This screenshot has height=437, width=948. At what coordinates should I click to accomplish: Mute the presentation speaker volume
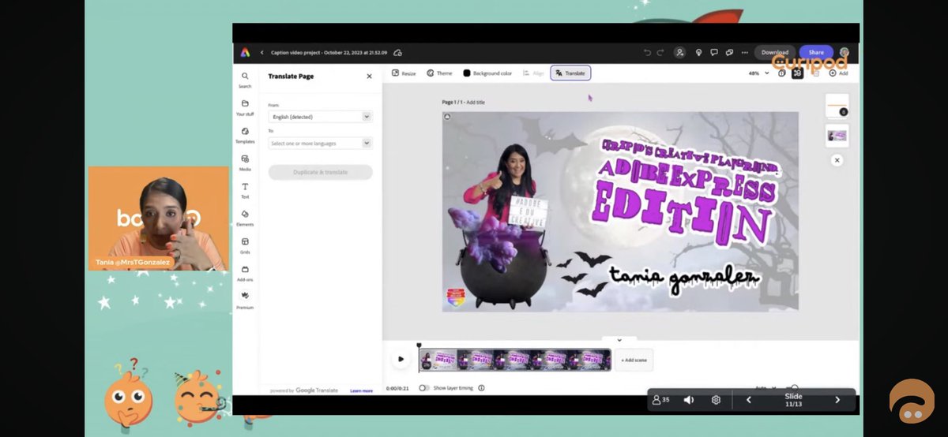(x=689, y=400)
